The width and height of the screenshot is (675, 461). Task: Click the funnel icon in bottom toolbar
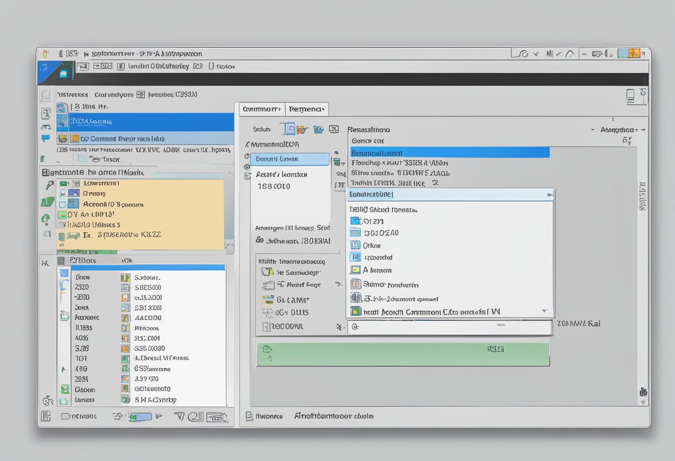tap(179, 416)
